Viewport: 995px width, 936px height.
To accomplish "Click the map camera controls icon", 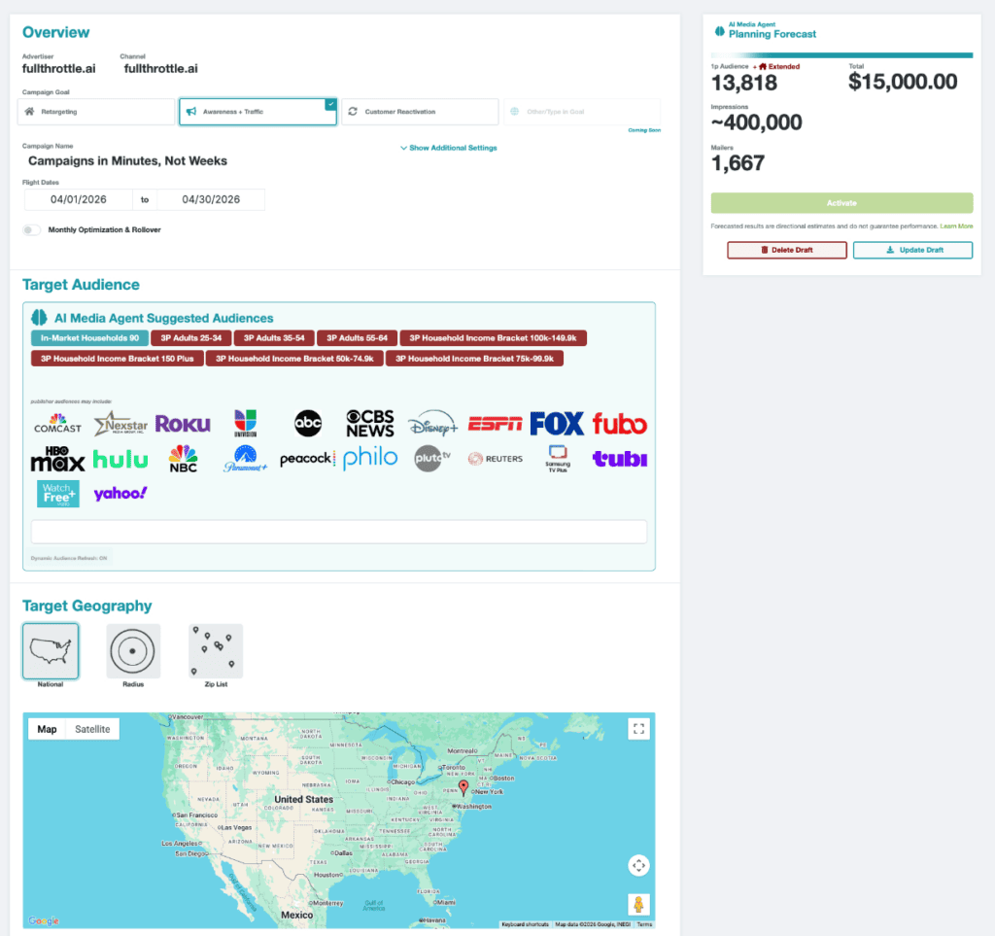I will coord(638,865).
